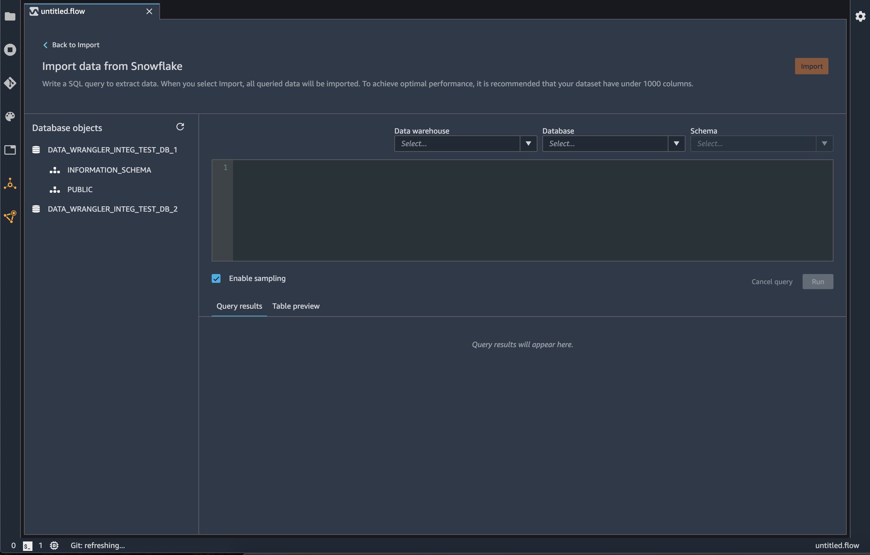870x555 pixels.
Task: Click the kernel chip icon in status bar
Action: (x=54, y=545)
